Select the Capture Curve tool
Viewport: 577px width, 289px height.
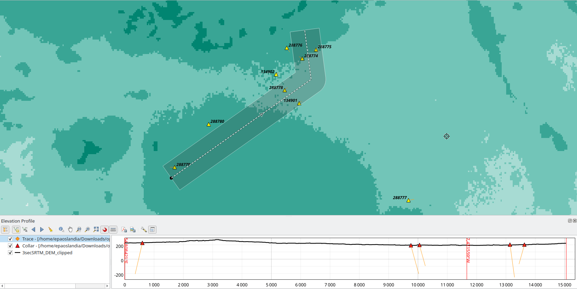point(16,229)
